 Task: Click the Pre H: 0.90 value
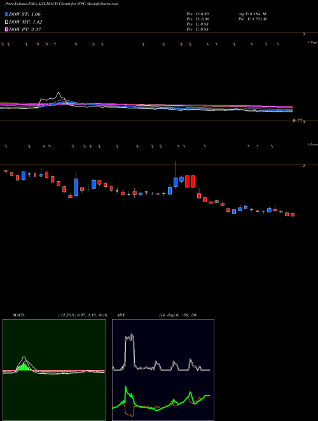[198, 19]
